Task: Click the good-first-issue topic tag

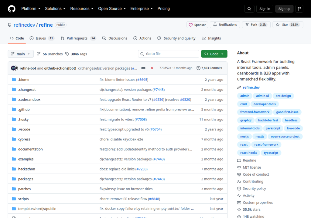Action: click(287, 112)
